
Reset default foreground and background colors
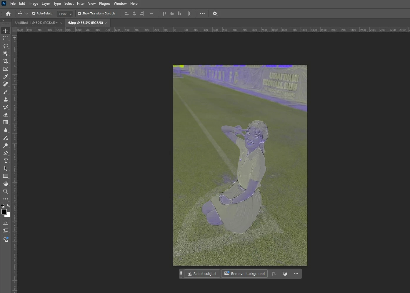[3, 206]
